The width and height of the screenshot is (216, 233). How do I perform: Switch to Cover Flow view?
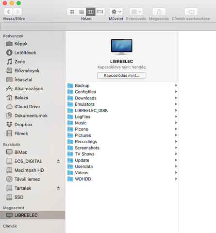tap(100, 12)
